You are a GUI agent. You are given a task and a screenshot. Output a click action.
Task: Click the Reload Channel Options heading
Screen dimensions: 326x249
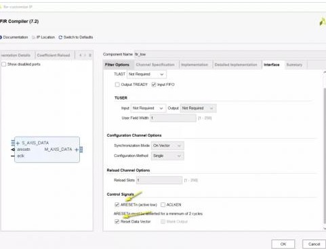click(x=128, y=171)
